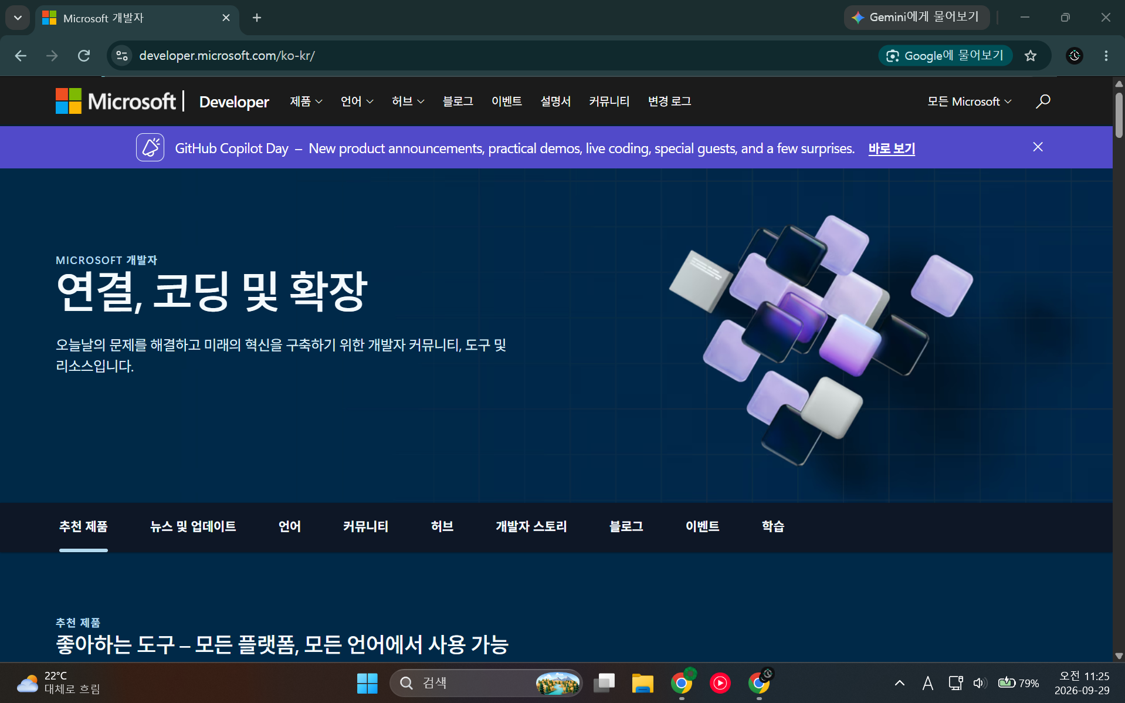Open 변경 로그 in the top navigation
1125x703 pixels.
[669, 102]
